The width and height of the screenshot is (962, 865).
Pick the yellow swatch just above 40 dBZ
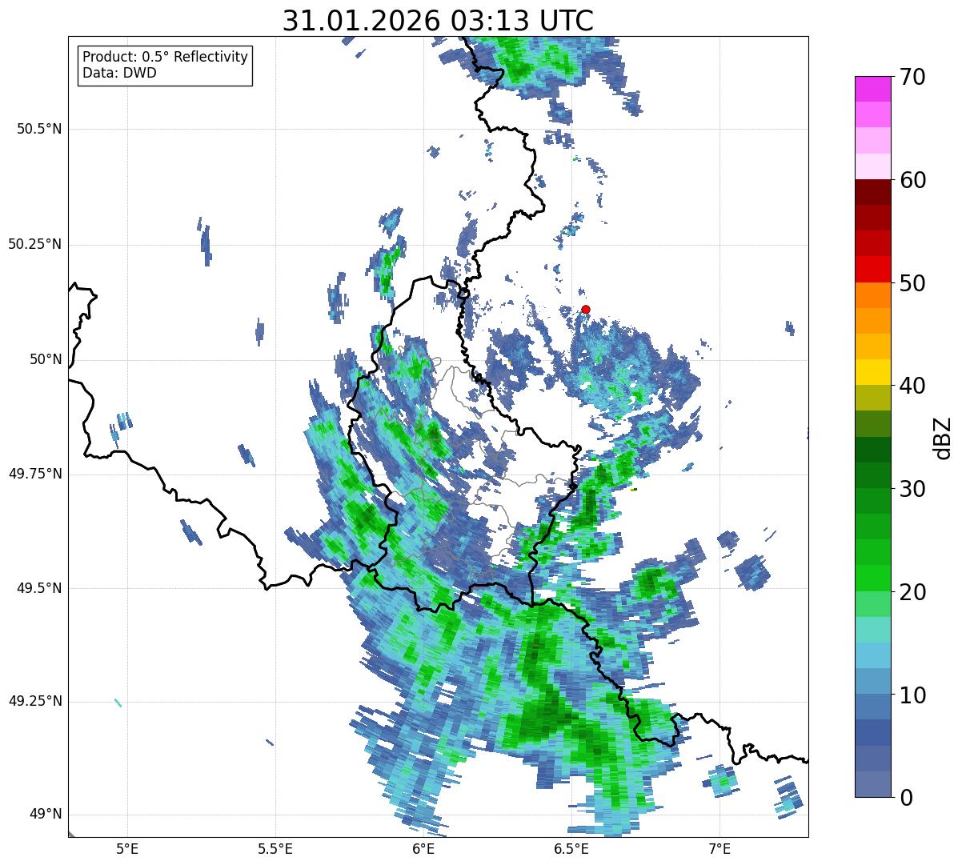click(872, 373)
